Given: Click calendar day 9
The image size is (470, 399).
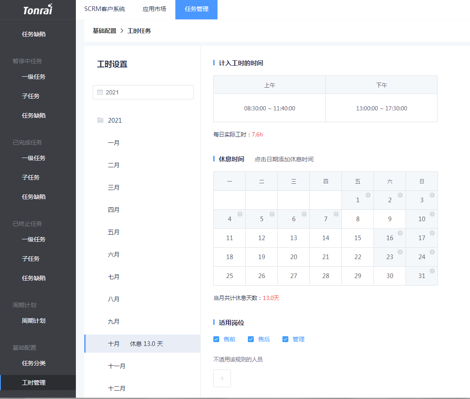Looking at the screenshot, I should 389,219.
